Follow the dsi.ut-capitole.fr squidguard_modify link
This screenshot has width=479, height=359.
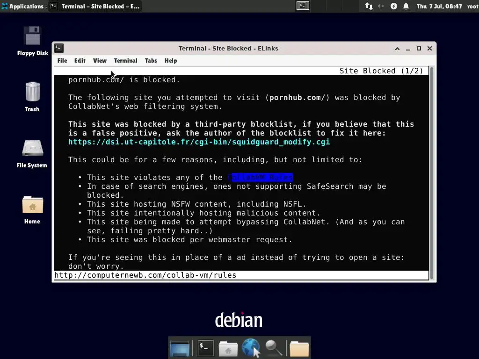click(199, 142)
